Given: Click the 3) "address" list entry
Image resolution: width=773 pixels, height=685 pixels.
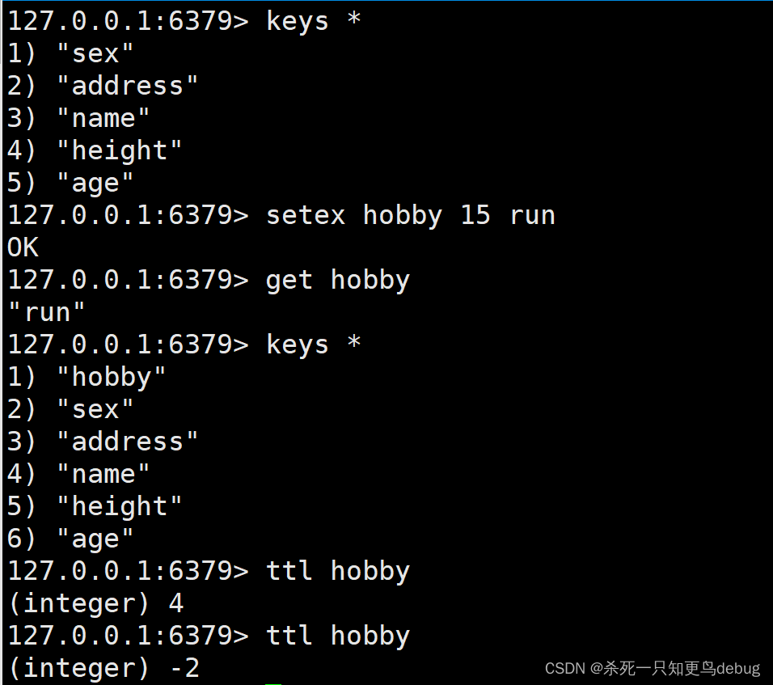Looking at the screenshot, I should point(103,442).
